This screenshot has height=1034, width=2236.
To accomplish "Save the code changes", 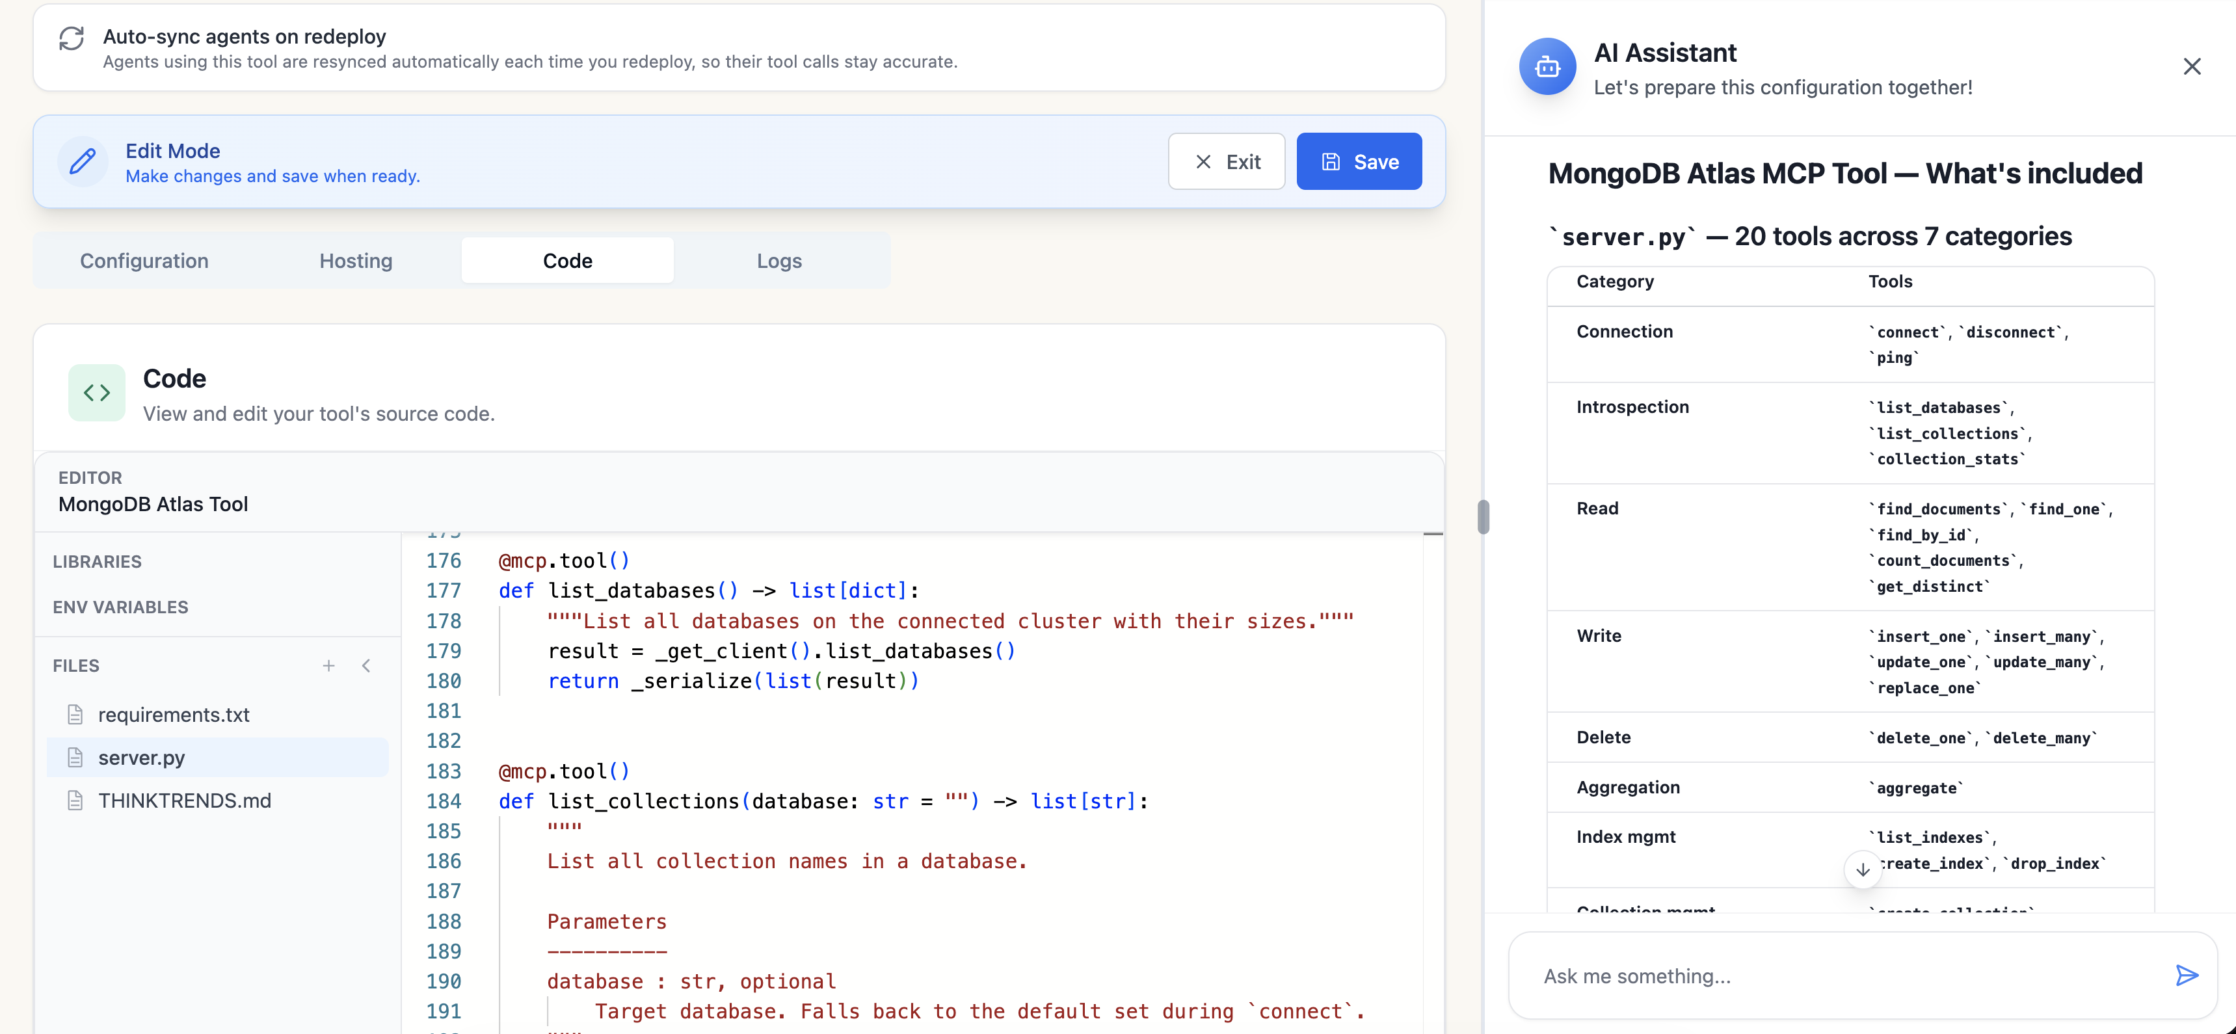I will pyautogui.click(x=1359, y=161).
